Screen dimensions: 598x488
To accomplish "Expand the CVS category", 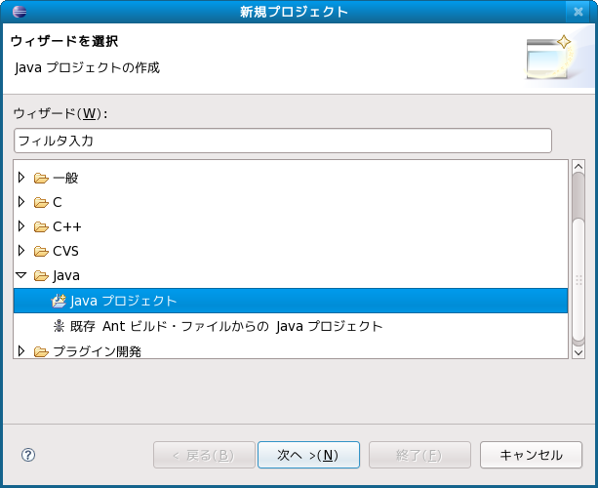I will point(21,251).
